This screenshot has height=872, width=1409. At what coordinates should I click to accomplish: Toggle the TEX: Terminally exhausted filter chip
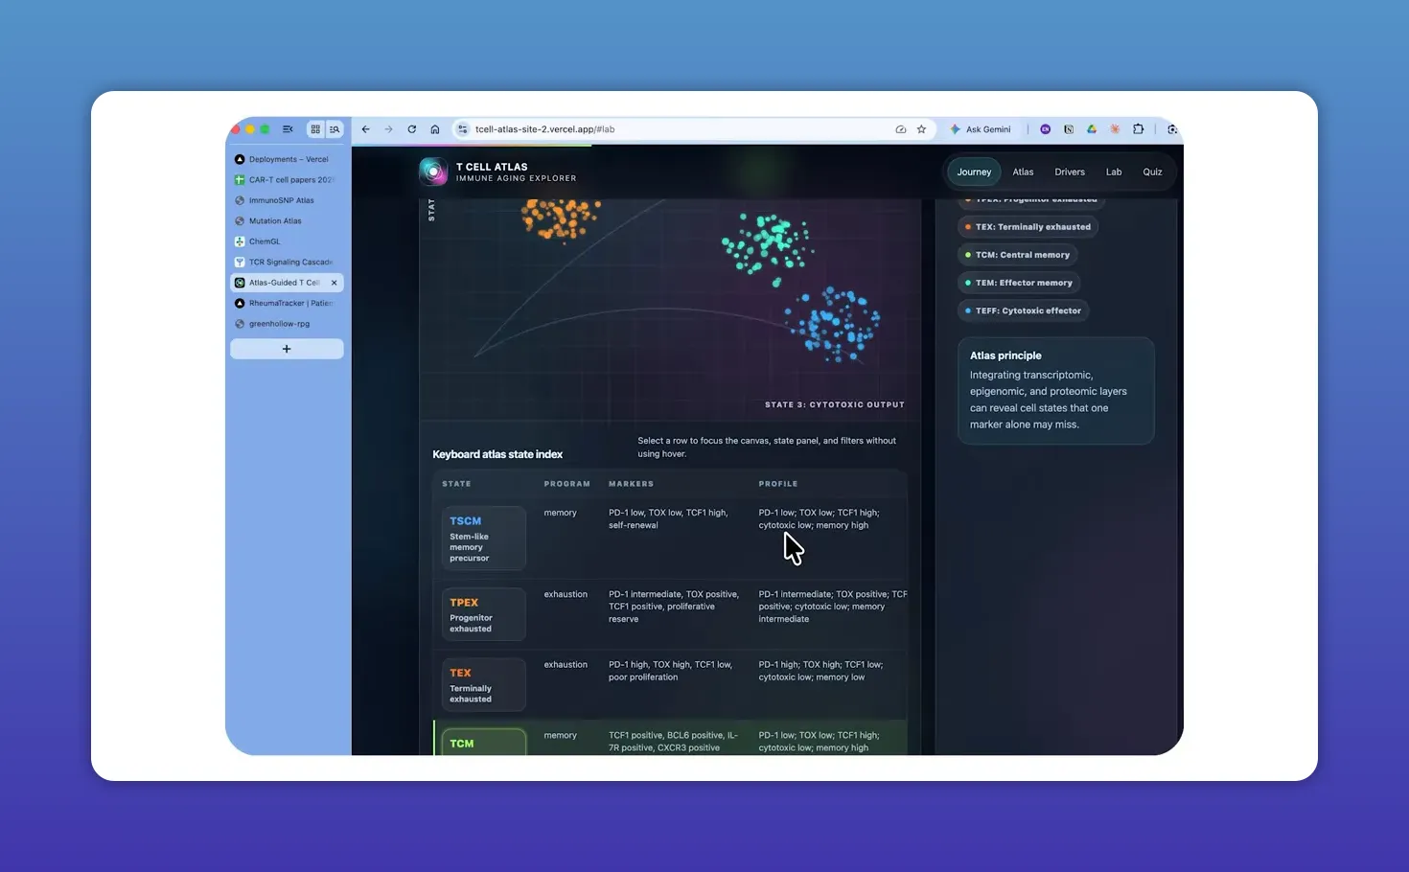pyautogui.click(x=1028, y=227)
